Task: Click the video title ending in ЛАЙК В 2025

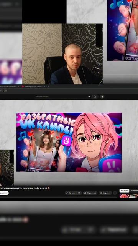Action: click(24, 188)
